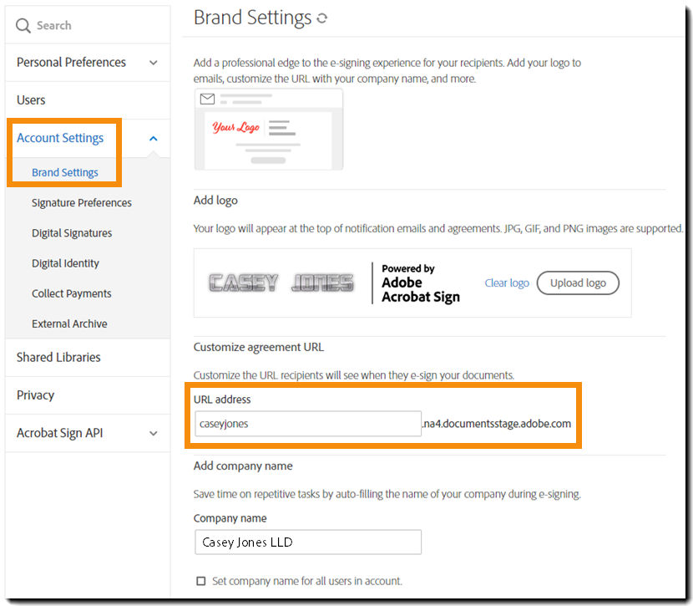Open the Users settings page
Image resolution: width=693 pixels, height=606 pixels.
31,99
